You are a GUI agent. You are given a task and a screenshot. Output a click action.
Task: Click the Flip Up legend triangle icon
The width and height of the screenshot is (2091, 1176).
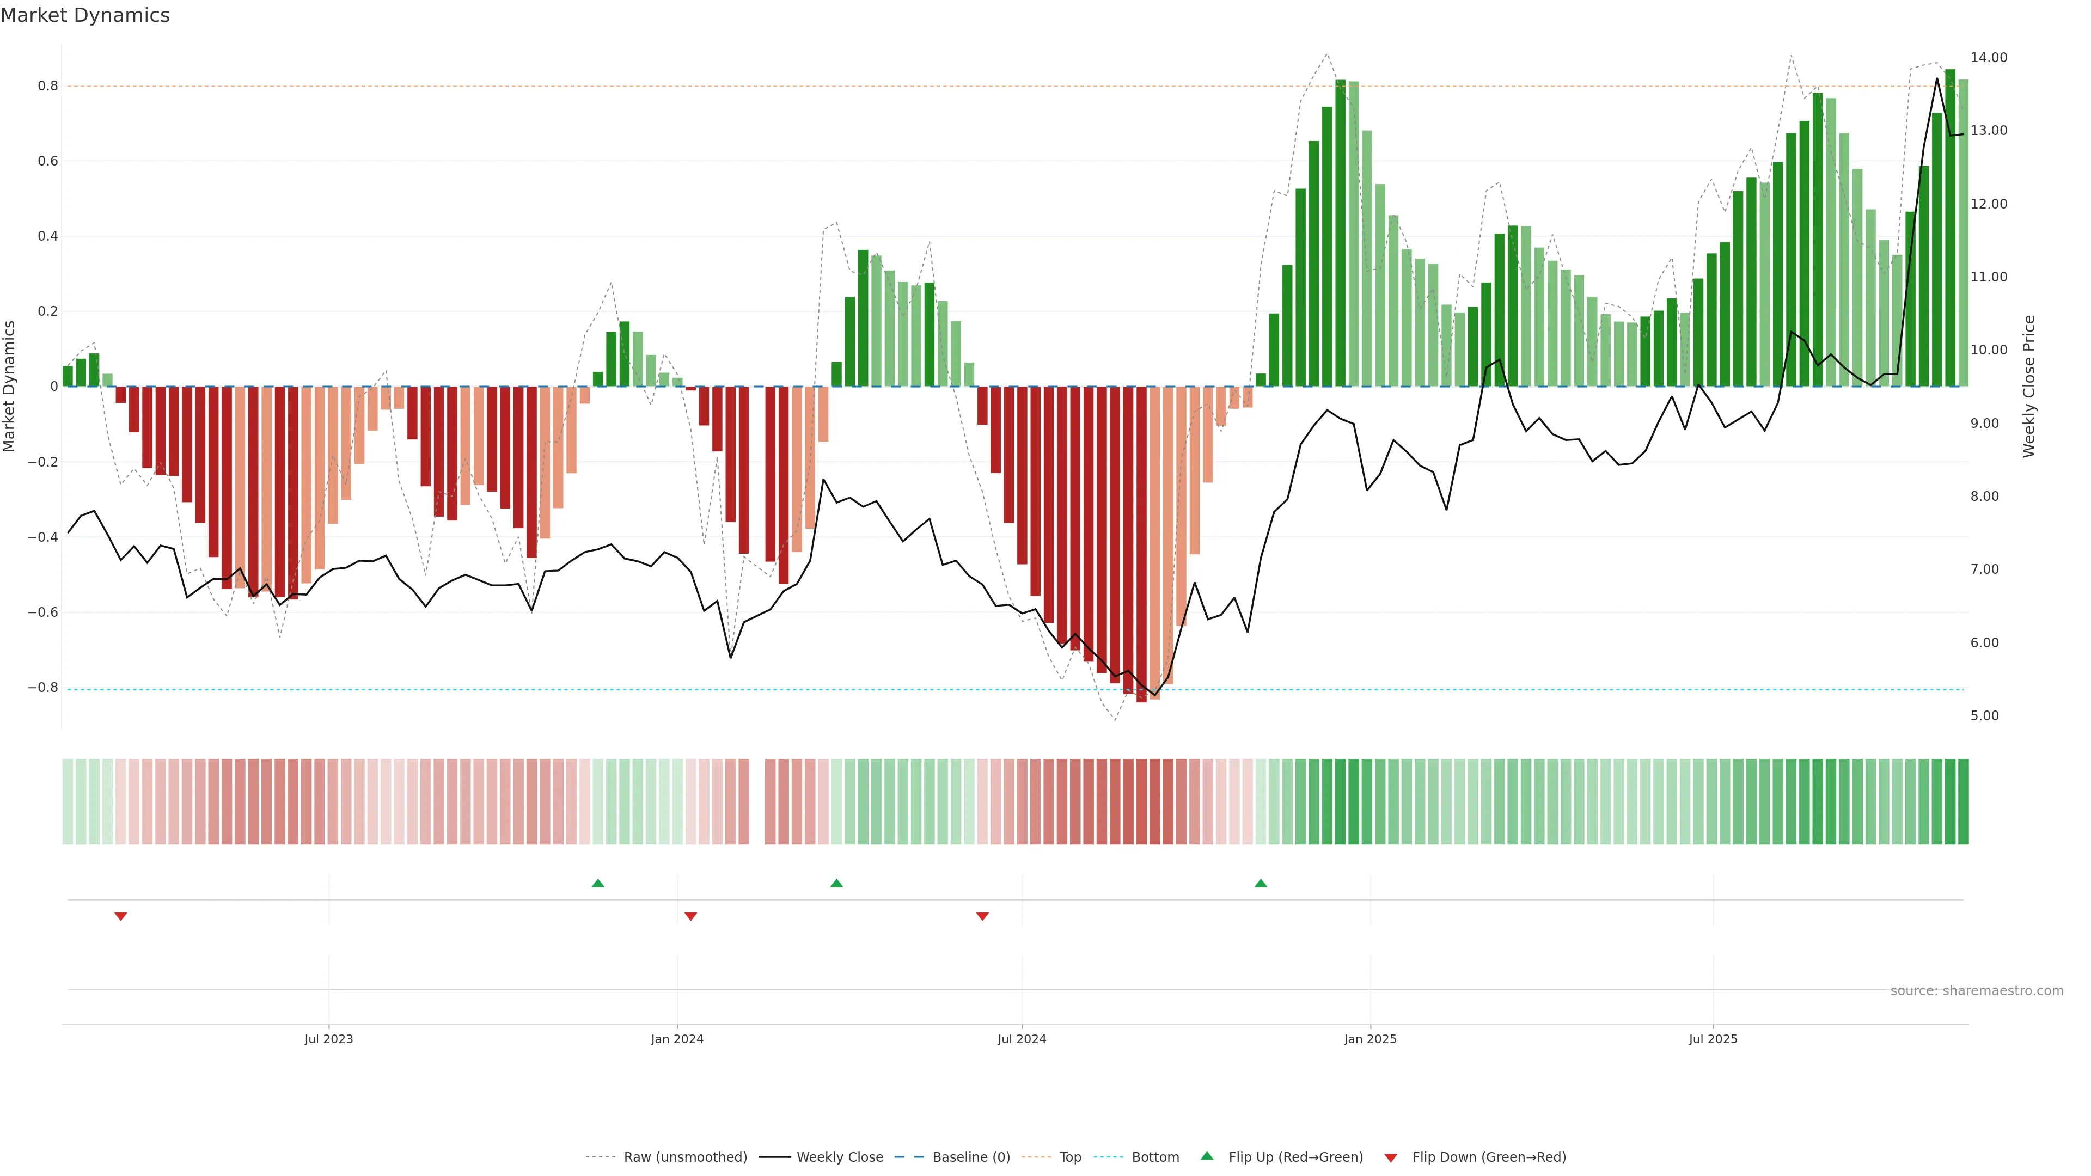[x=1207, y=1156]
